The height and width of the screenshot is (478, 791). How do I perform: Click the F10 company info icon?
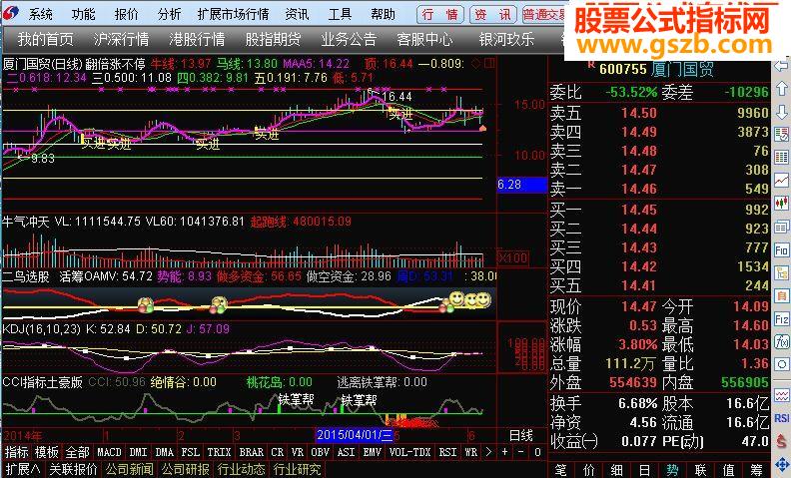pos(781,250)
